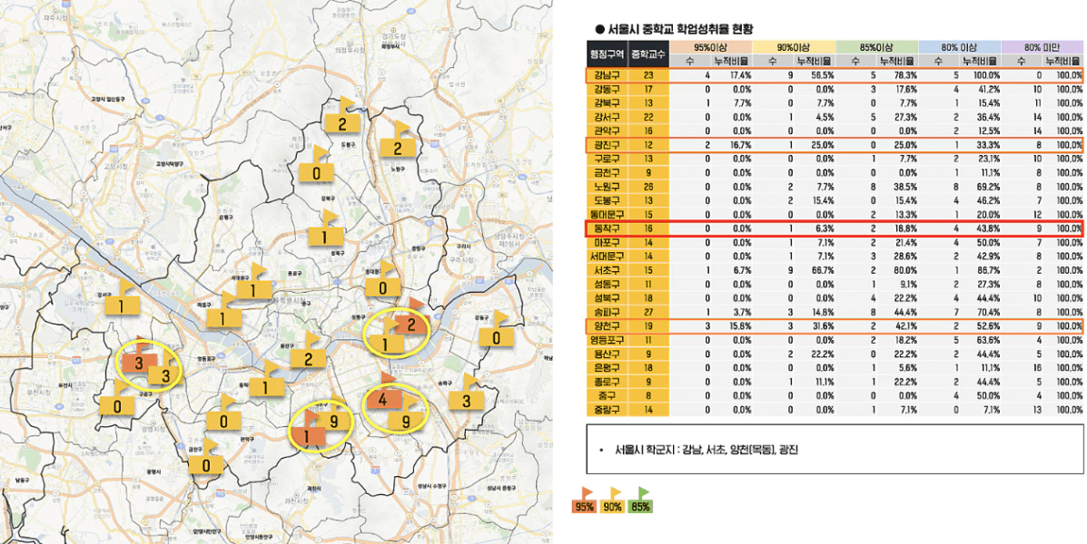Click the yellow 90% legend flag
This screenshot has height=544, width=1087.
coord(611,501)
